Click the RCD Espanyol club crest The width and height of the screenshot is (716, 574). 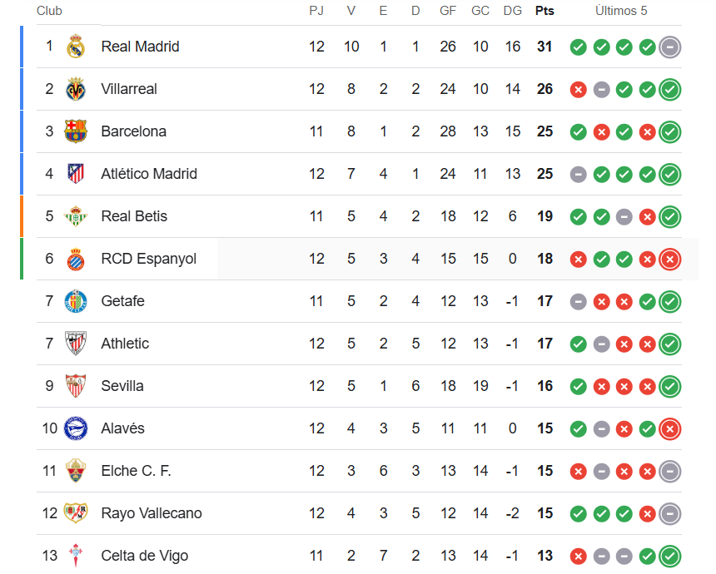click(x=76, y=259)
